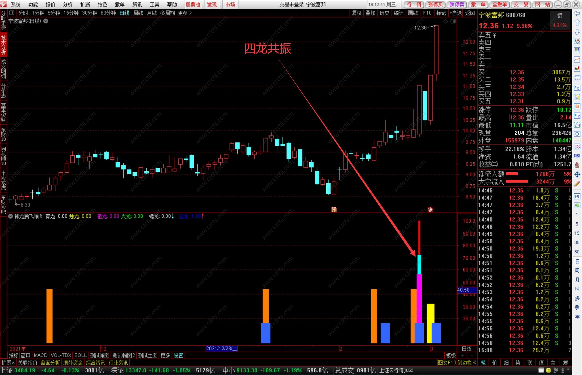Select the pencil drawing tool icon

[x=577, y=184]
